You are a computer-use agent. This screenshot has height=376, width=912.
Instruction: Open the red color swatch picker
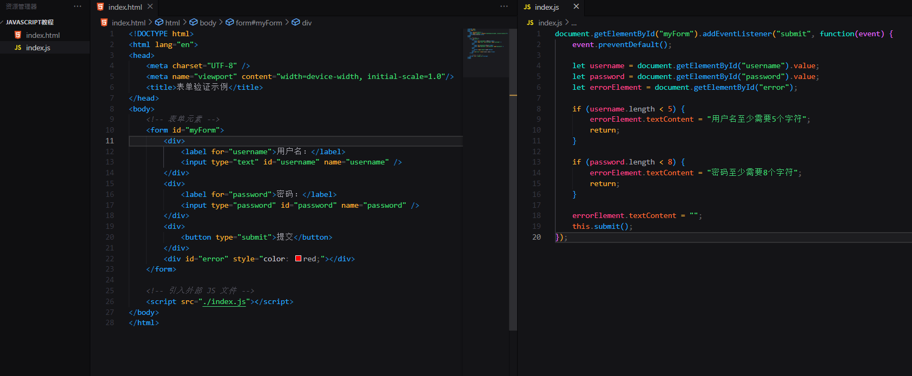pyautogui.click(x=298, y=259)
